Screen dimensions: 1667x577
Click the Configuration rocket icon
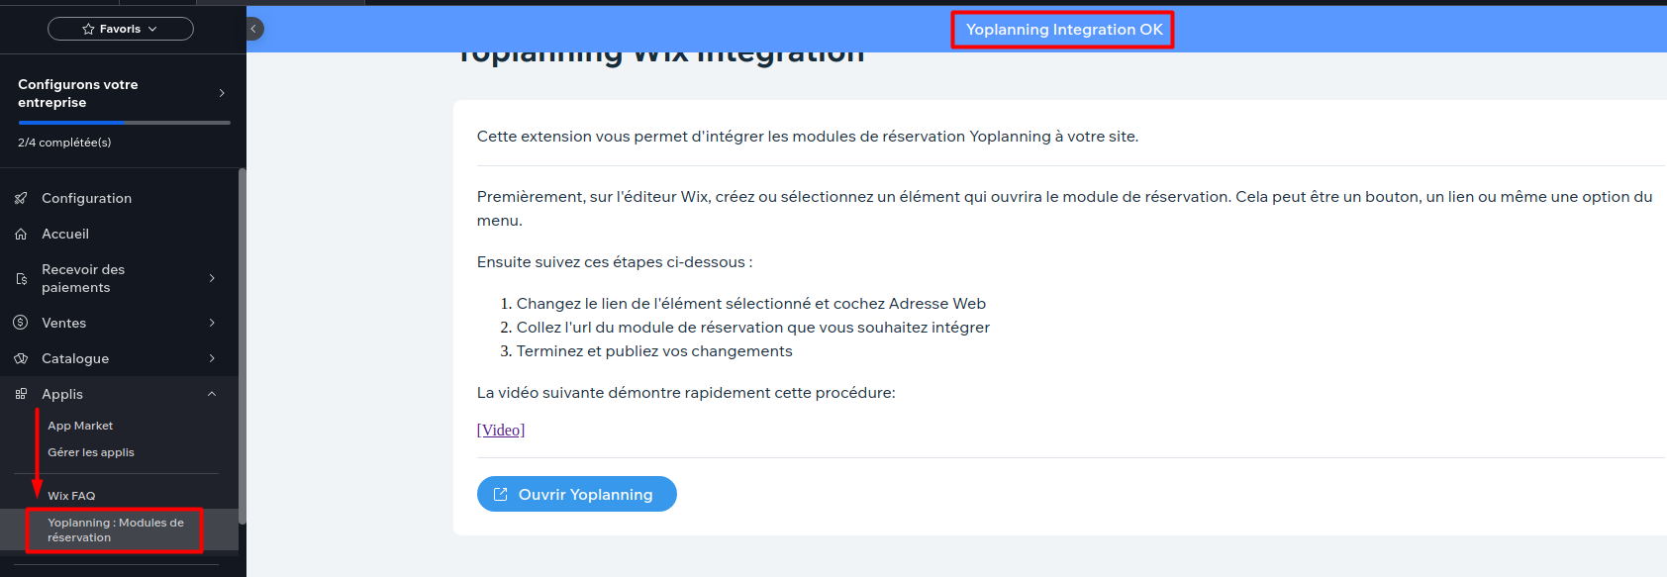pyautogui.click(x=21, y=199)
